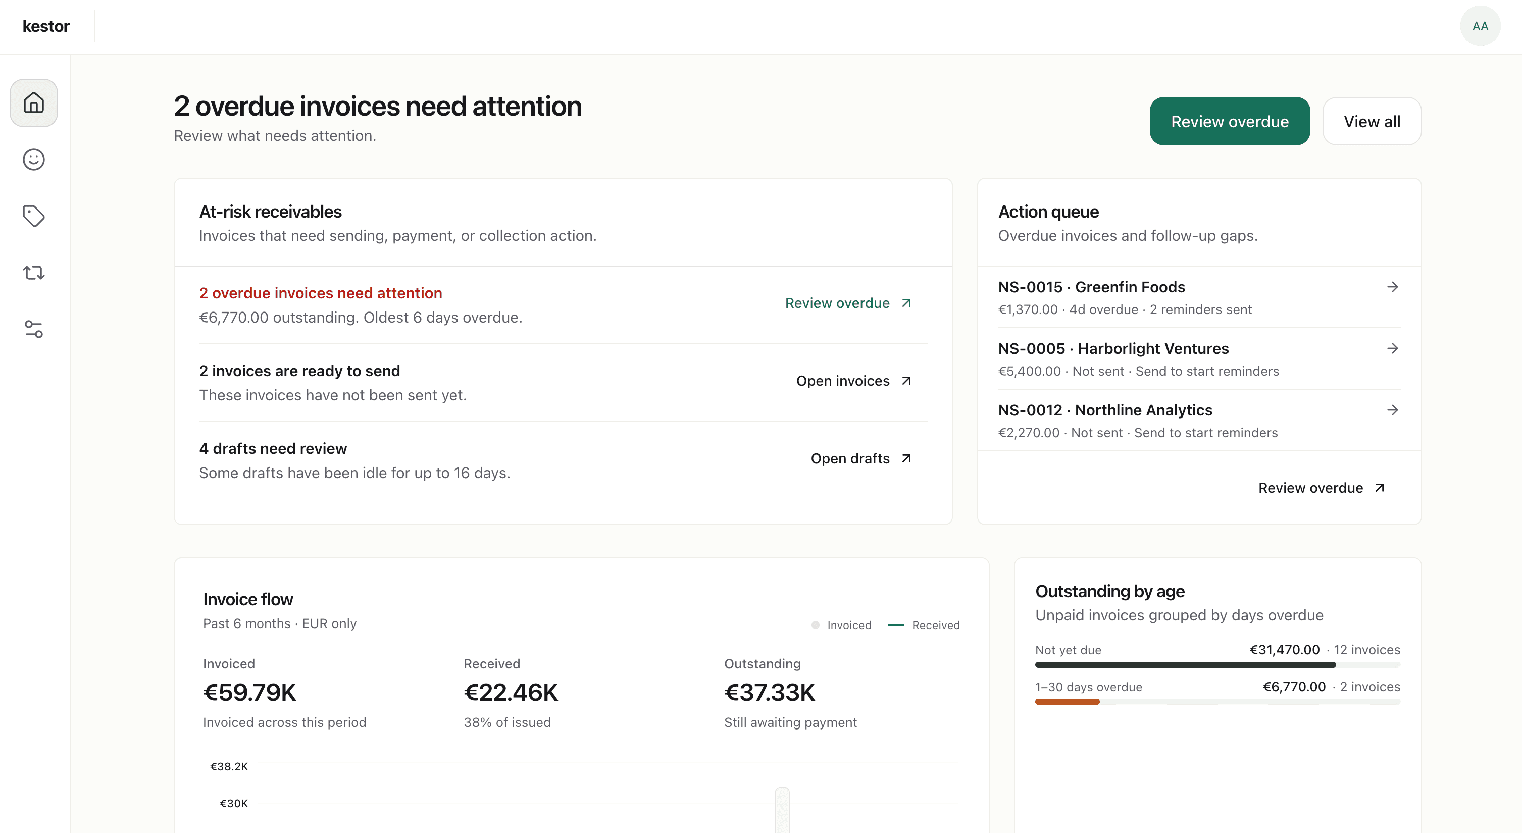Click the View all button

[x=1372, y=121]
